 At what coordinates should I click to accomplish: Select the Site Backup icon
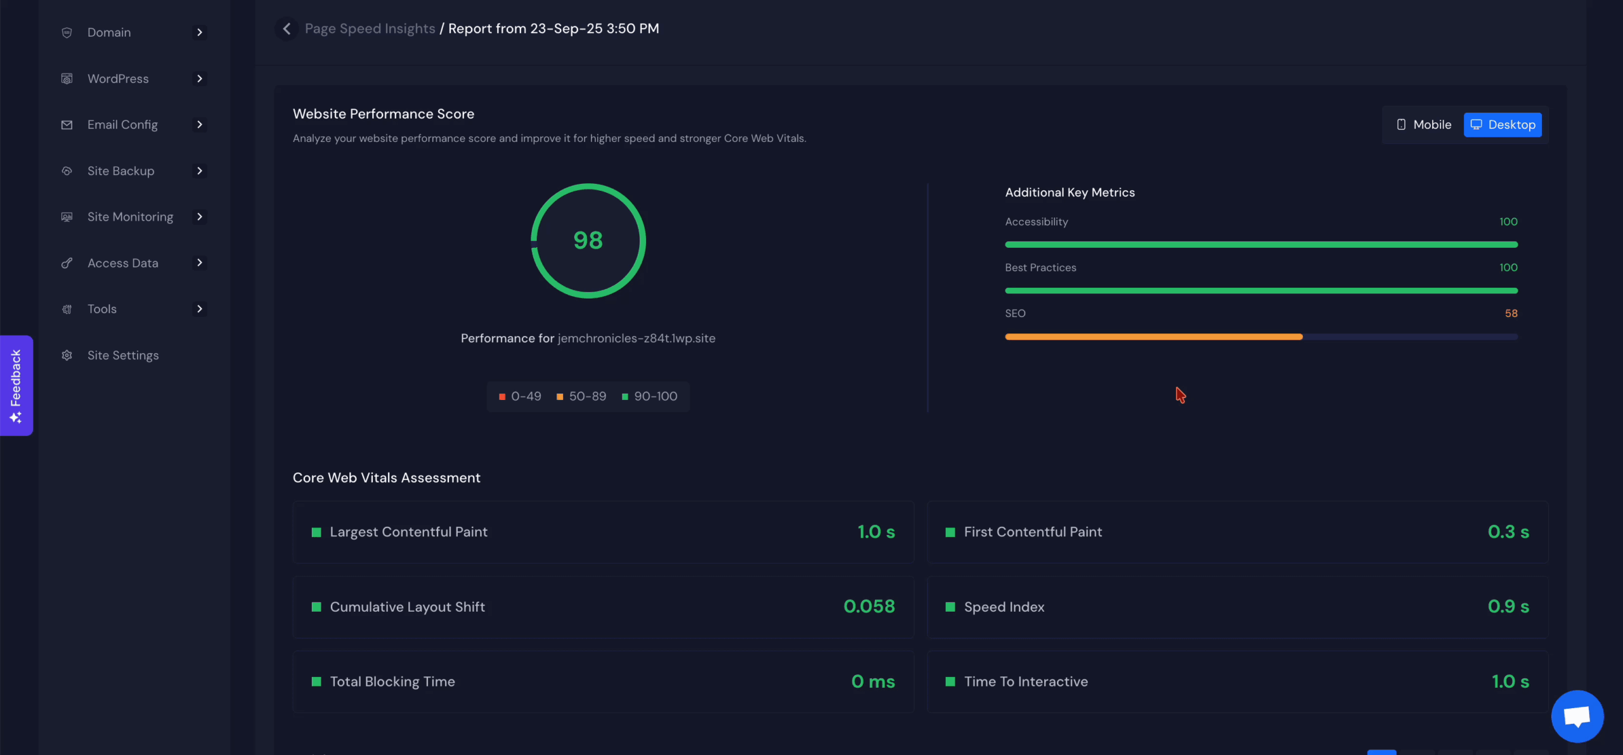point(67,171)
